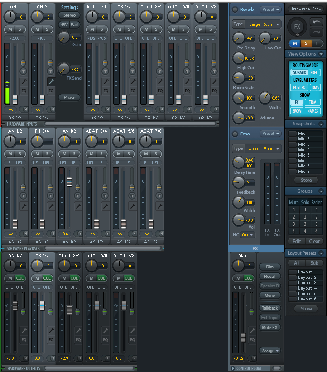
Task: Click Store under the Snapshots list
Action: (306, 180)
